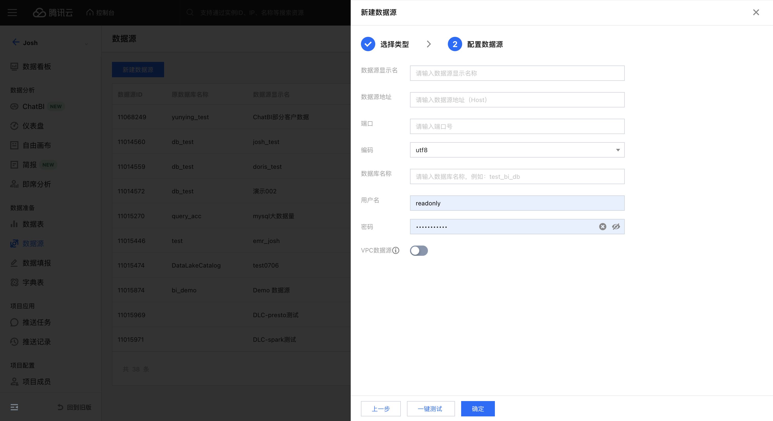773x421 pixels.
Task: Click the 数据源显示名 input field
Action: [517, 73]
